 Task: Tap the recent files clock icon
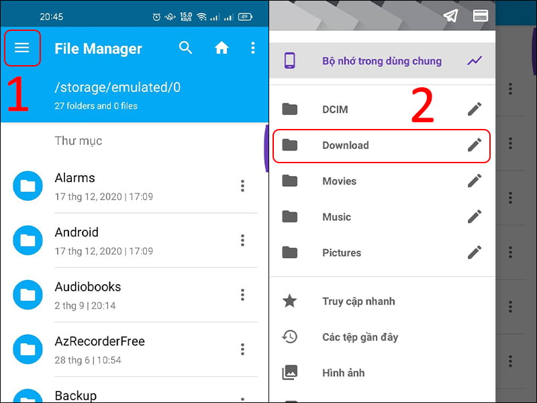[x=290, y=337]
